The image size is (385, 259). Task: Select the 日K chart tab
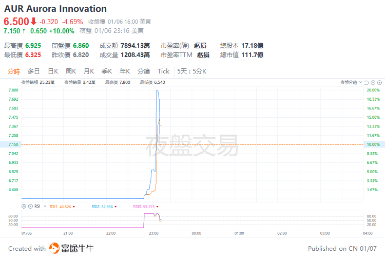(x=53, y=71)
